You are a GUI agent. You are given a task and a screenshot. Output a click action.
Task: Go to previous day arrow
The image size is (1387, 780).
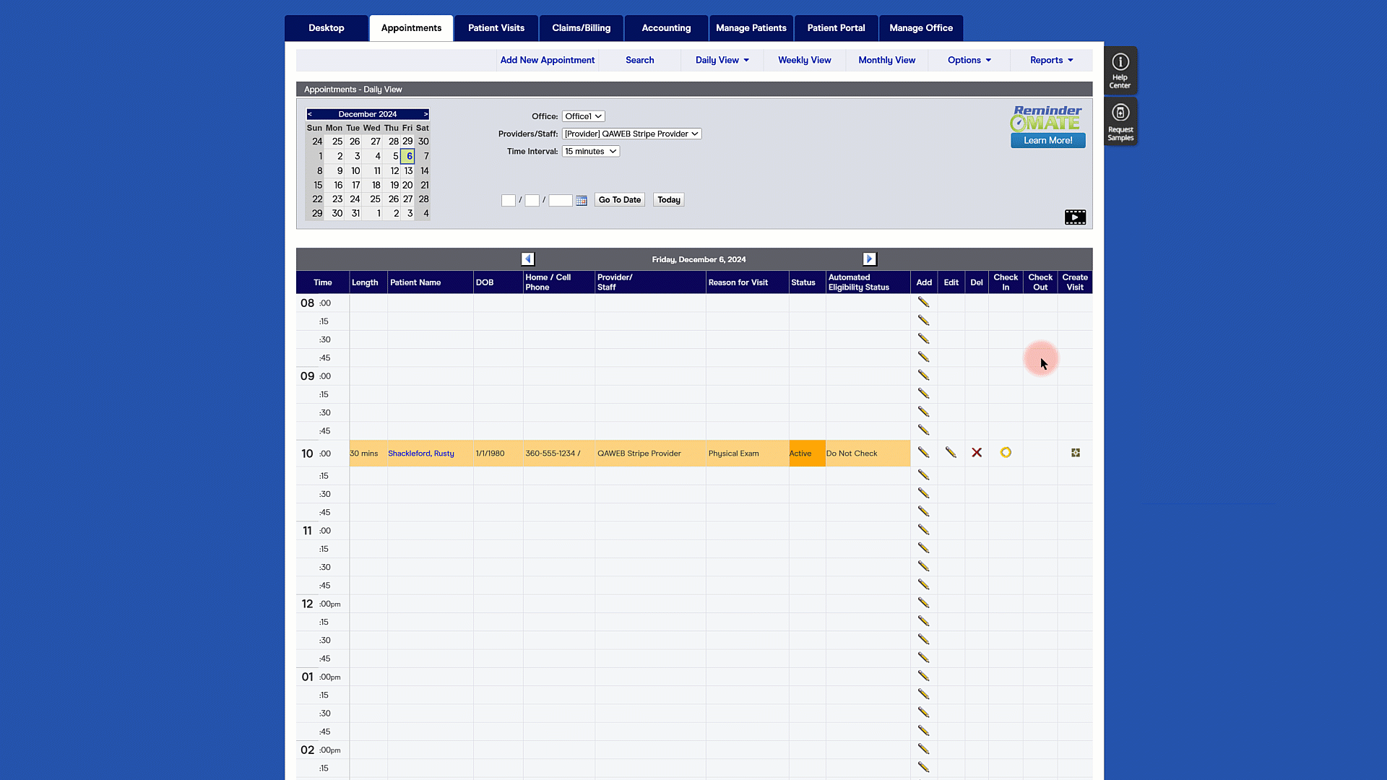[527, 259]
